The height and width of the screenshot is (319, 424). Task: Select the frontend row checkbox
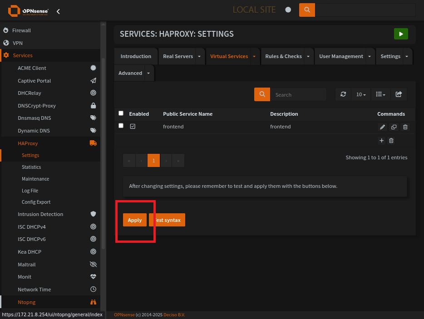[121, 126]
